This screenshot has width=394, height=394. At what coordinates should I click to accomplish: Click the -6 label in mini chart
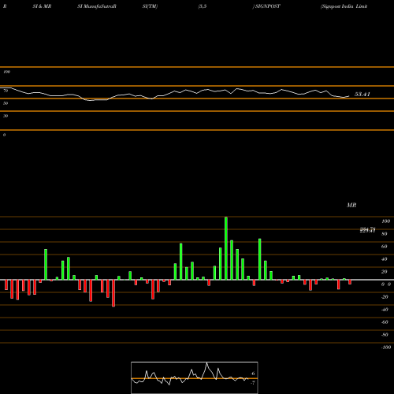(252, 374)
